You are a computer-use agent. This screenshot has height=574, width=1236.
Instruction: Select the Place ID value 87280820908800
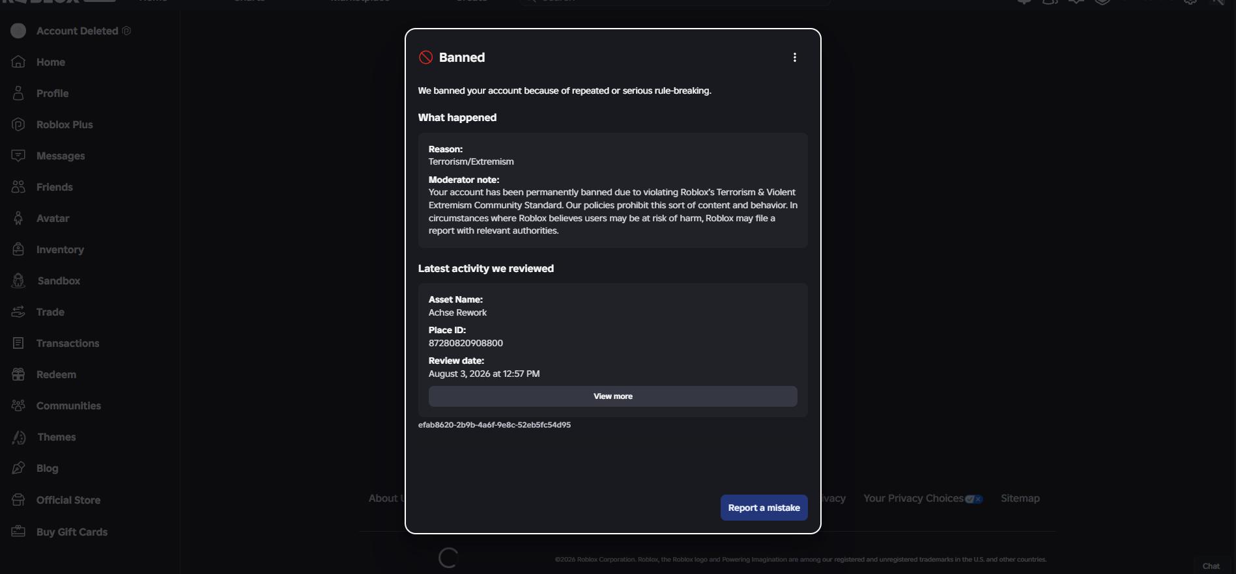466,343
